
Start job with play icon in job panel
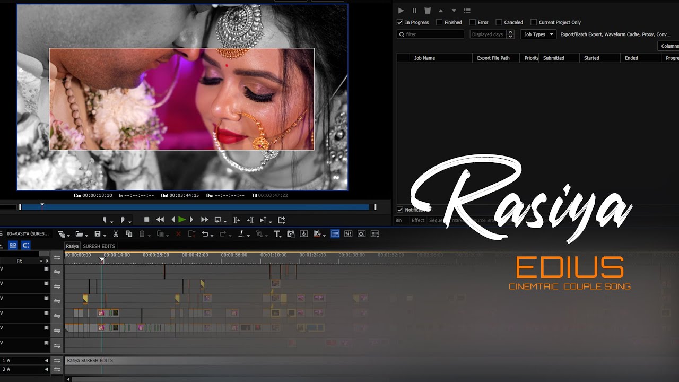[x=401, y=11]
